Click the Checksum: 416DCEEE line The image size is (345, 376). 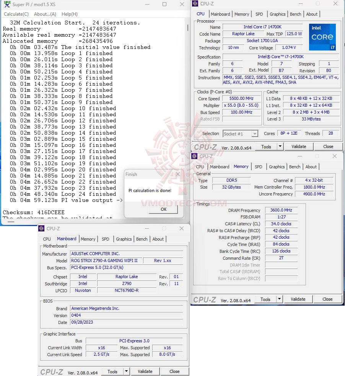(x=34, y=212)
